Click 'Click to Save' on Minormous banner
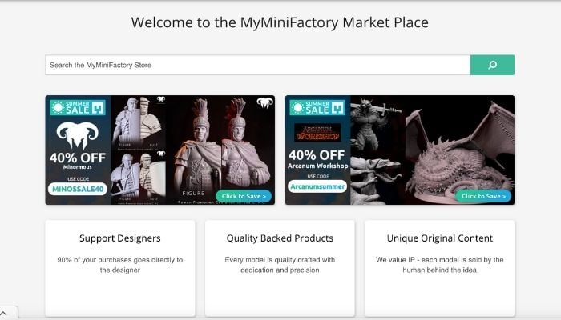The image size is (561, 320). tap(244, 196)
